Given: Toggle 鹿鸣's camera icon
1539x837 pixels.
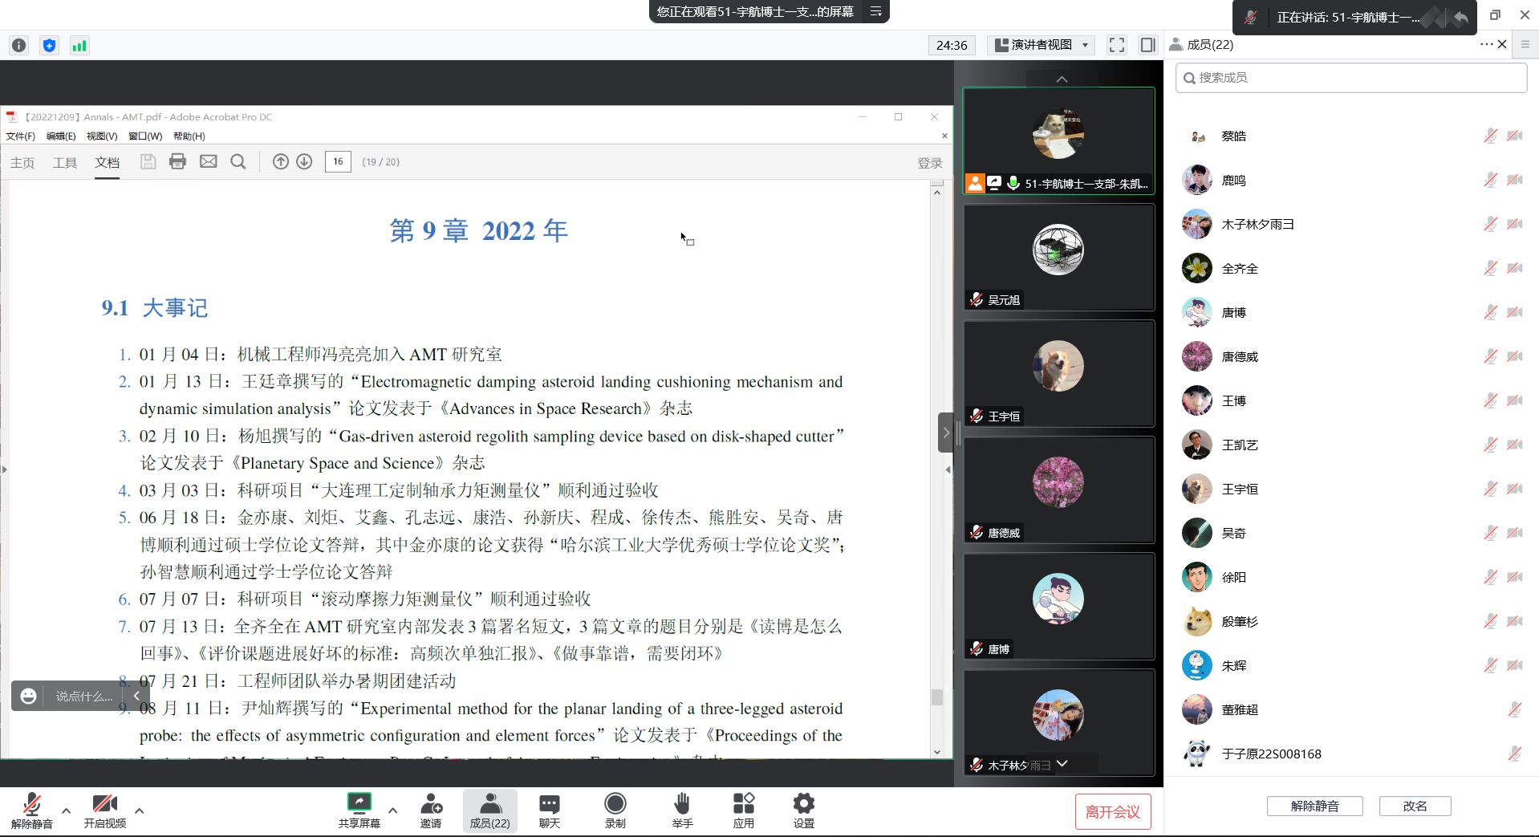Looking at the screenshot, I should (x=1515, y=180).
